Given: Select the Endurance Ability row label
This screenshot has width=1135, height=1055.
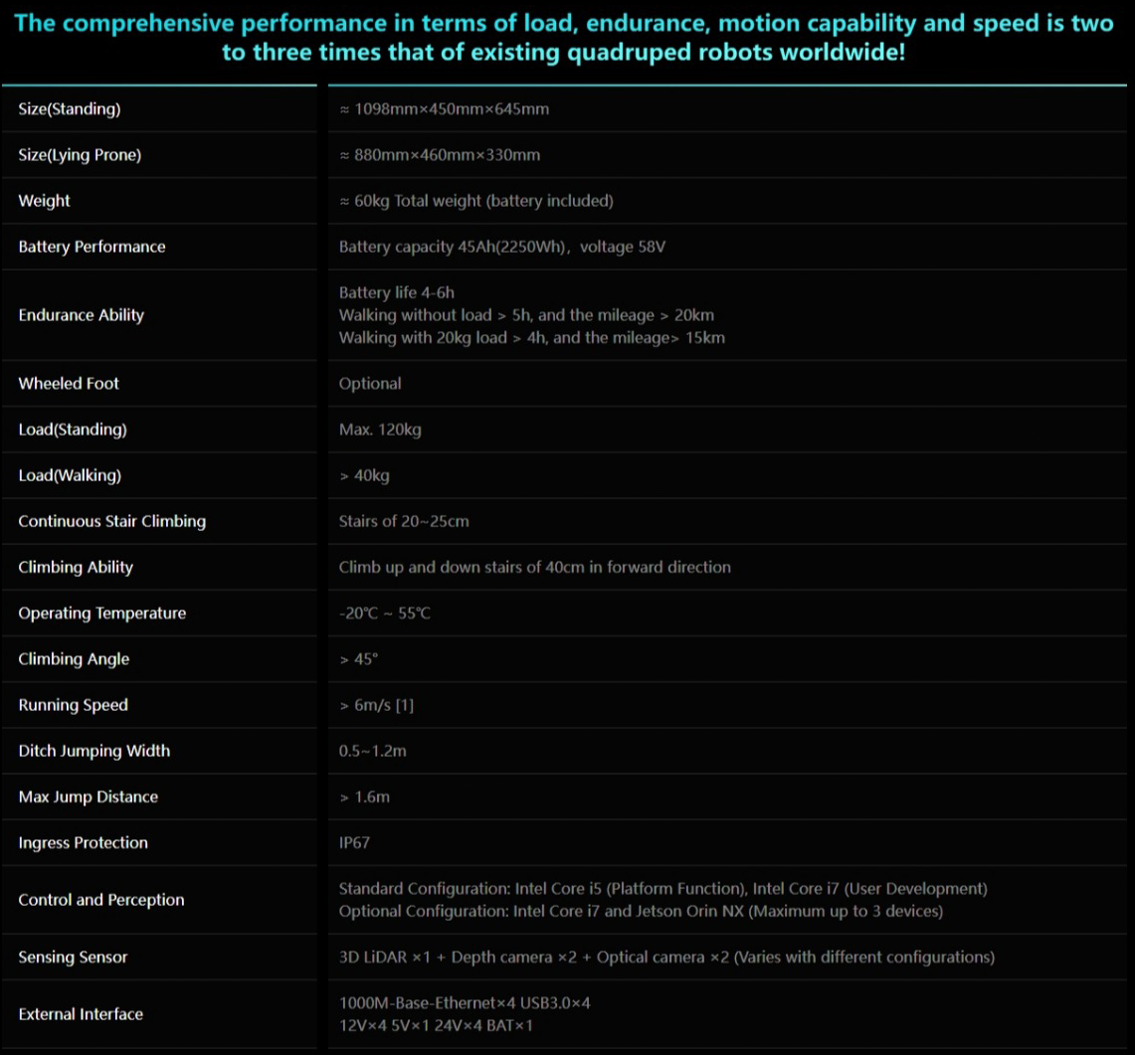Looking at the screenshot, I should (x=82, y=315).
